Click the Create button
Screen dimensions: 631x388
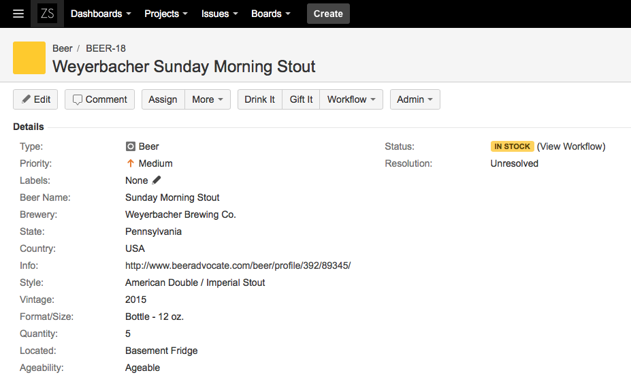[328, 14]
